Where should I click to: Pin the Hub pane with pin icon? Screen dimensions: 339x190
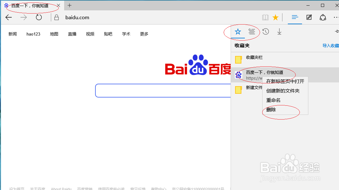(337, 31)
